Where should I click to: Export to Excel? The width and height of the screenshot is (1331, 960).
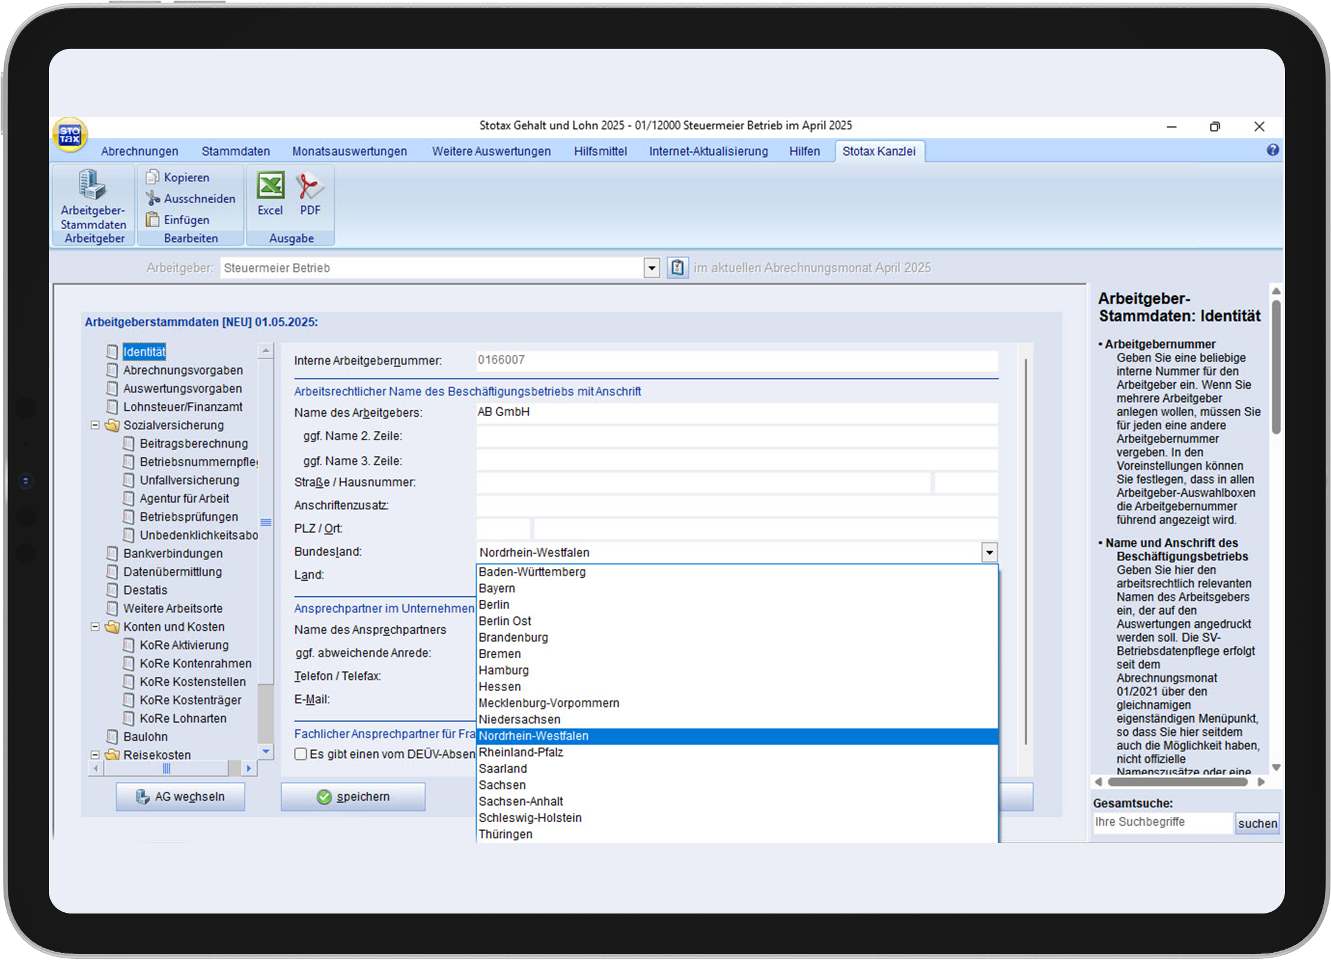pyautogui.click(x=270, y=194)
